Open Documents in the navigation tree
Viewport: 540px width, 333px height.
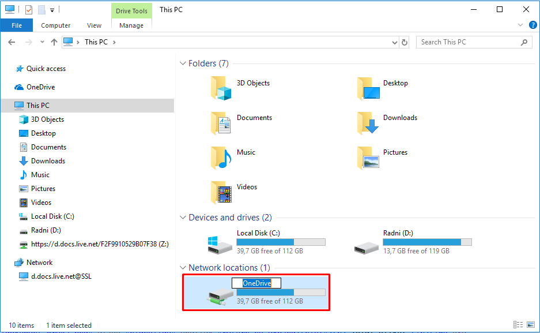click(x=48, y=147)
